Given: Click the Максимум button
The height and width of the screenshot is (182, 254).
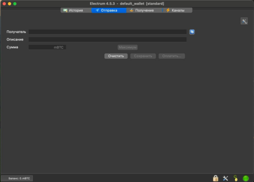Looking at the screenshot, I should (127, 47).
